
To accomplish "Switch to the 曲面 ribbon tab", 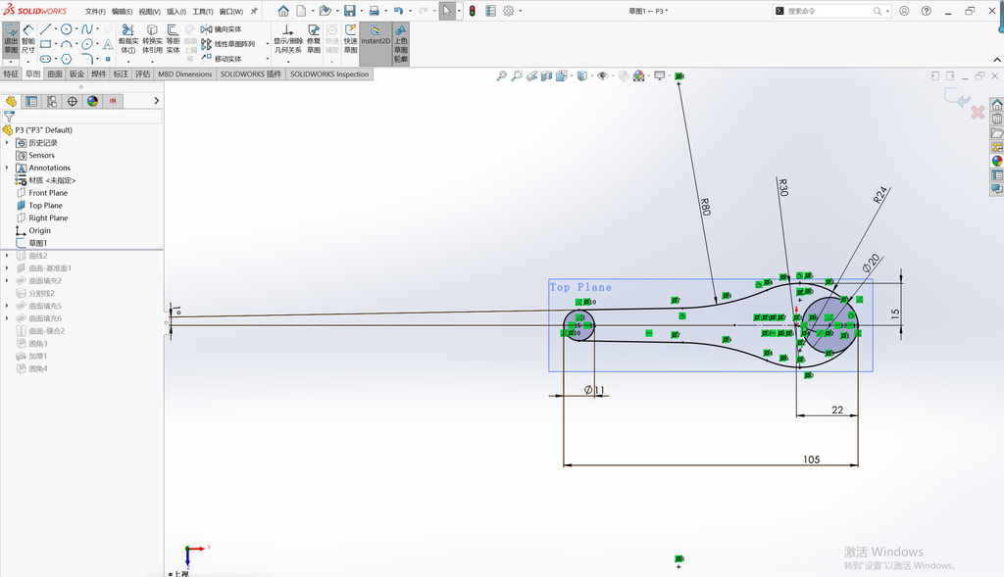I will 55,74.
